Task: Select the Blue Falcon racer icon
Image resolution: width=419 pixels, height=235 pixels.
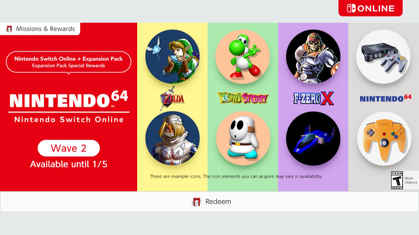Action: 313,138
